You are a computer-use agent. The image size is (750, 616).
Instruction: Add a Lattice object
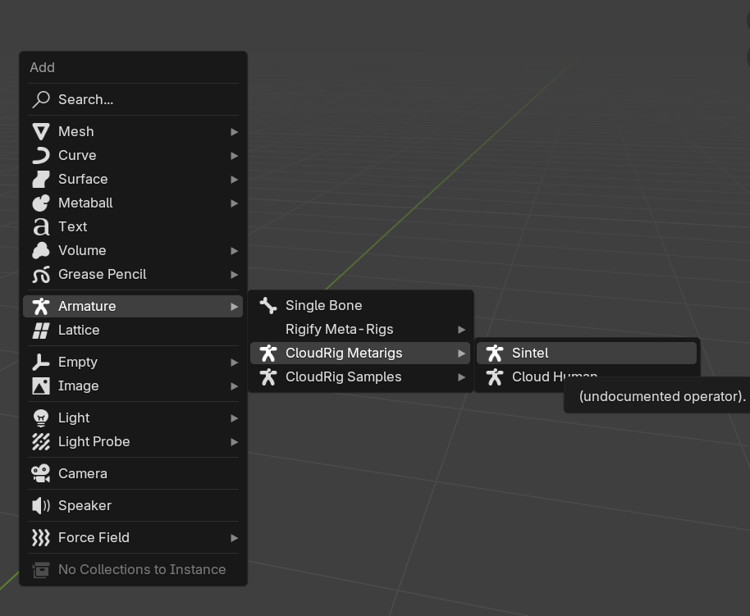pyautogui.click(x=133, y=330)
